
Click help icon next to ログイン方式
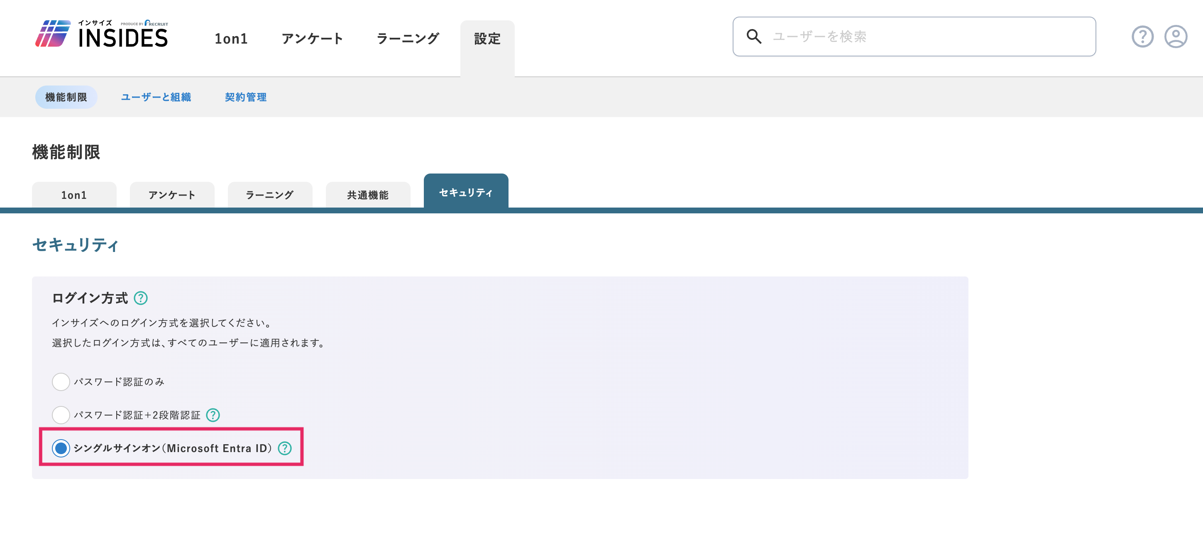coord(141,298)
